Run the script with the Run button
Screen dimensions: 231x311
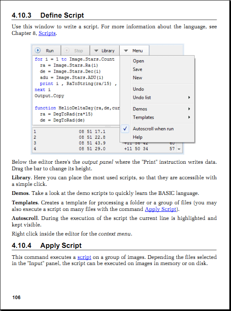pyautogui.click(x=47, y=50)
